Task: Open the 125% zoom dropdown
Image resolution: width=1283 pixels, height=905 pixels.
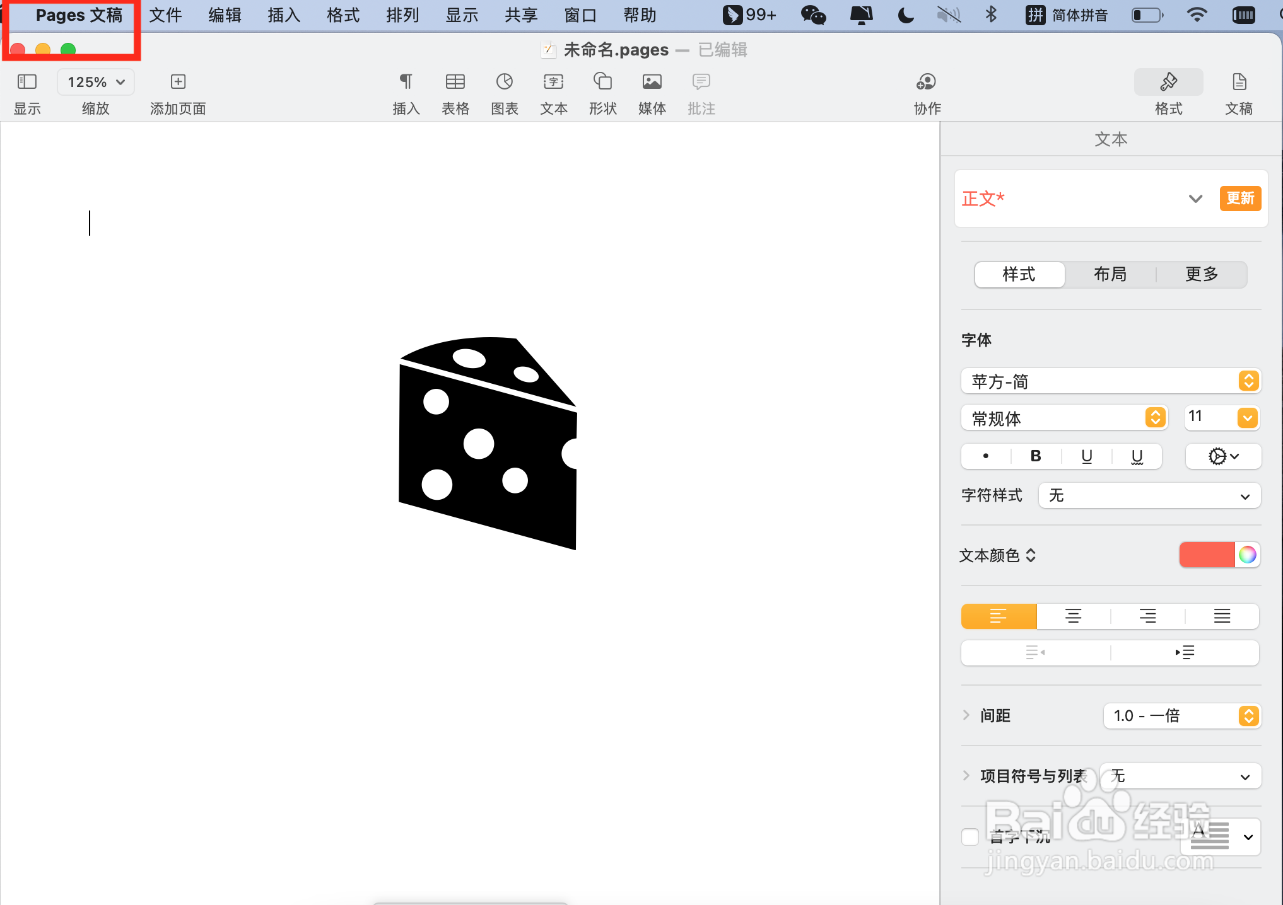Action: click(x=96, y=82)
